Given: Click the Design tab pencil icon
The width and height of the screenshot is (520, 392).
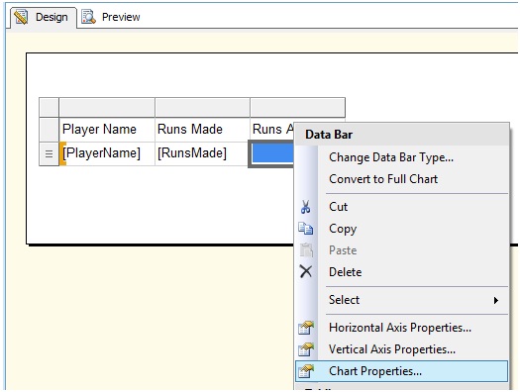Looking at the screenshot, I should click(21, 17).
